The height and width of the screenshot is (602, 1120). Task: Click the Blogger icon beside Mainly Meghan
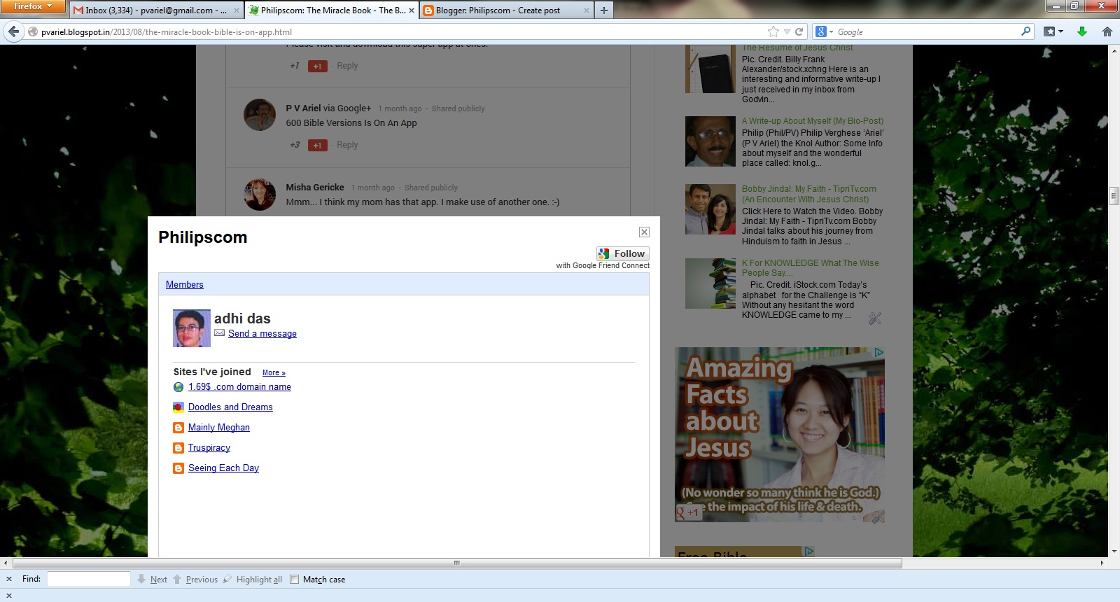click(x=178, y=428)
